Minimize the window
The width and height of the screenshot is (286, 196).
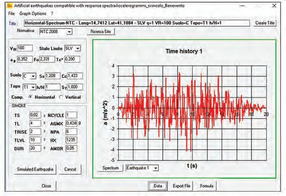click(x=242, y=6)
